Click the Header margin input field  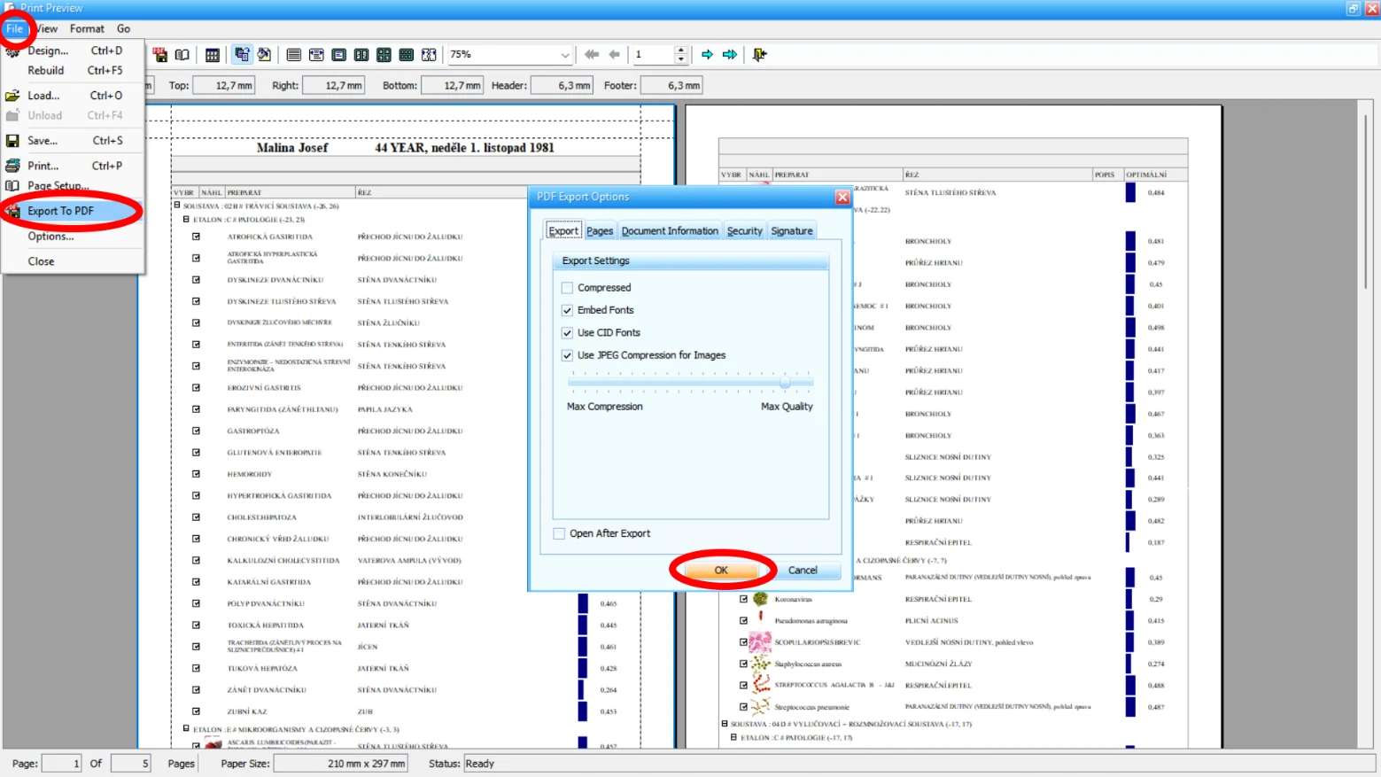[562, 86]
